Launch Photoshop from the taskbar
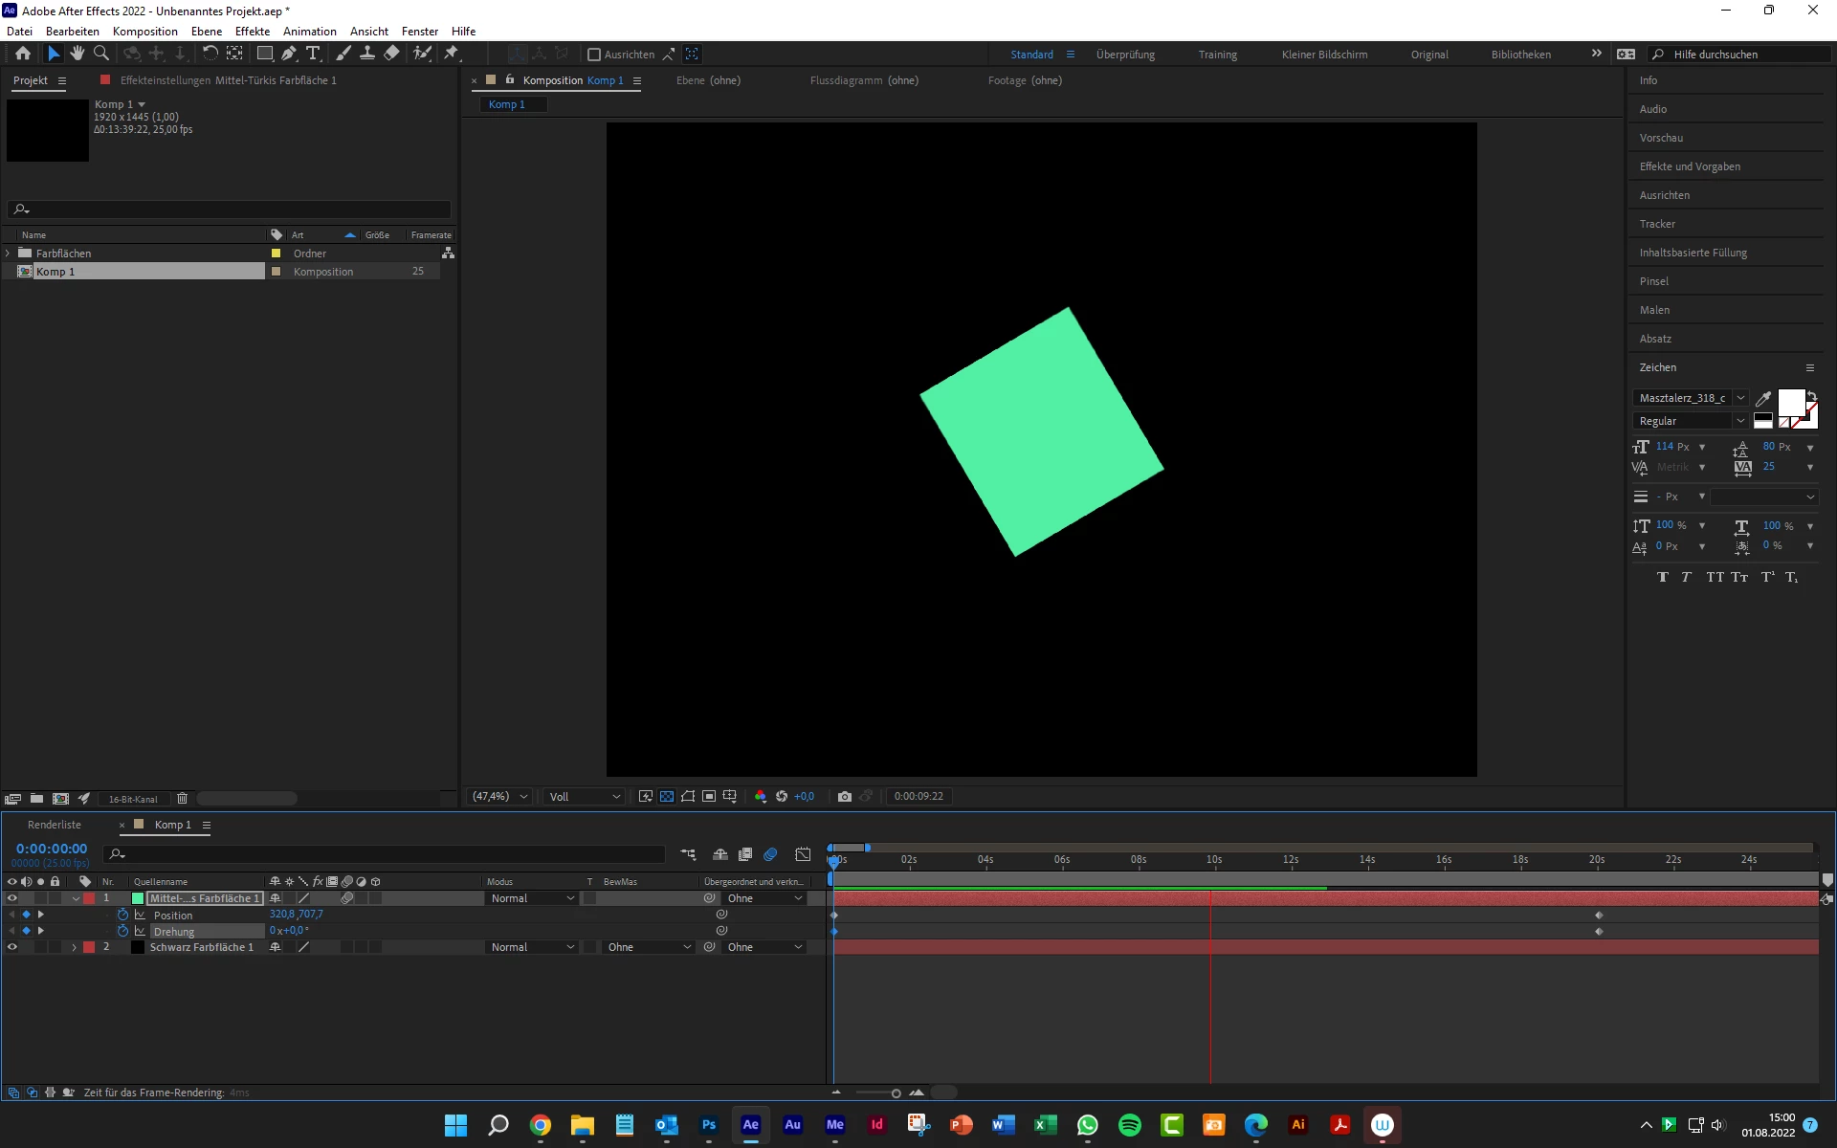Image resolution: width=1837 pixels, height=1148 pixels. [709, 1125]
